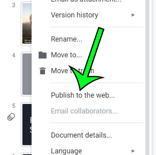Click the vertical scrollbar beside the menu
The height and width of the screenshot is (155, 156).
pos(147,77)
